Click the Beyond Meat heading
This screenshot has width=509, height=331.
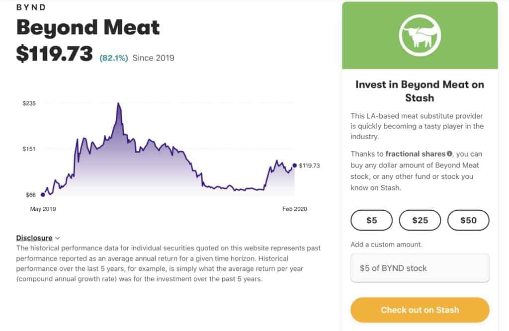(x=88, y=27)
